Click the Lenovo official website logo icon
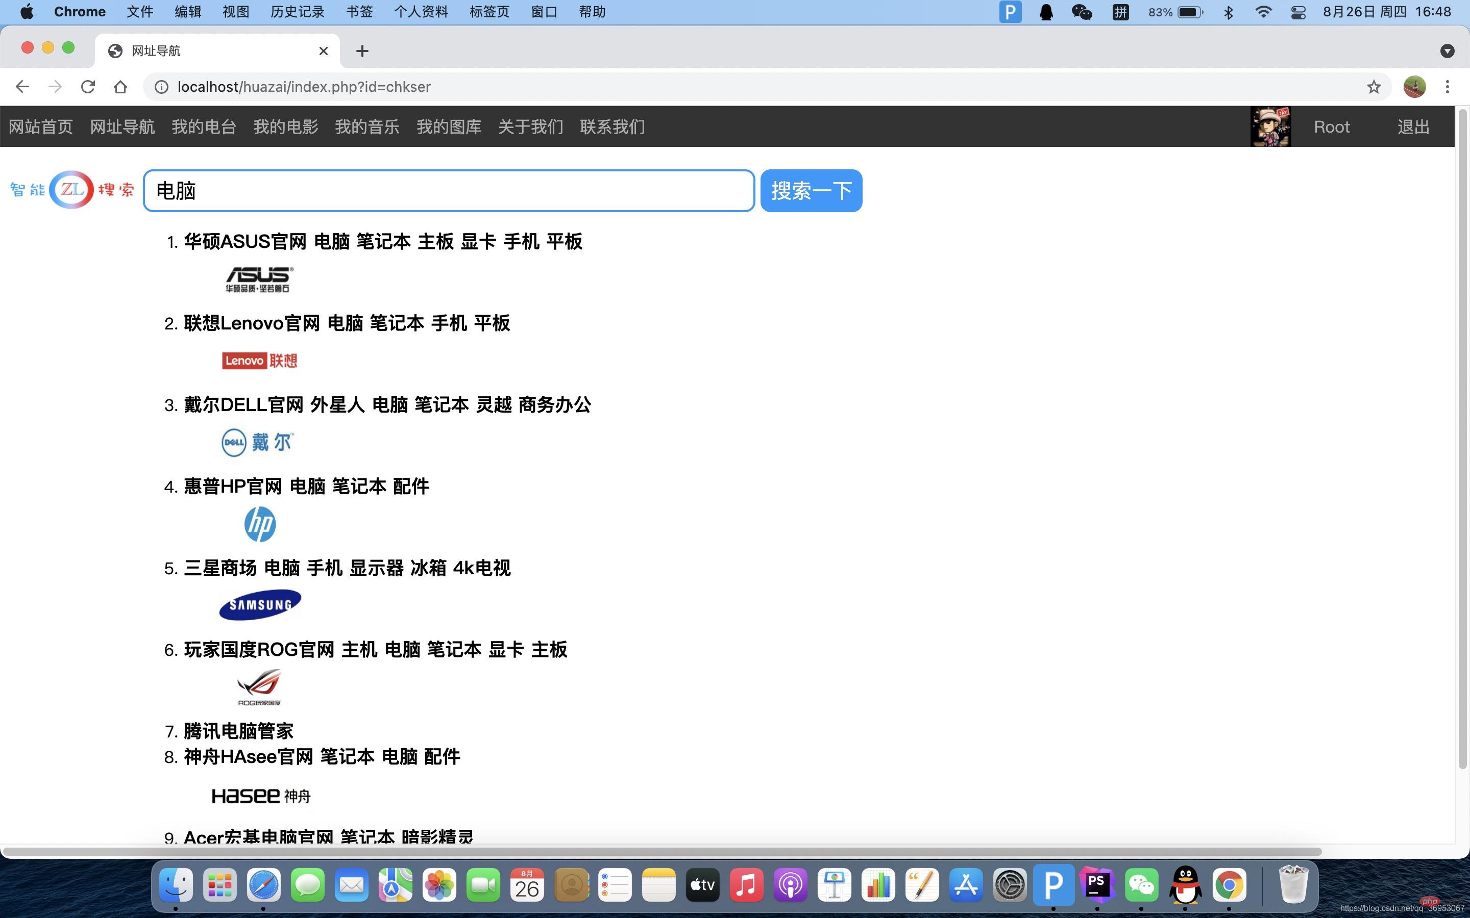Image resolution: width=1470 pixels, height=918 pixels. pos(259,360)
